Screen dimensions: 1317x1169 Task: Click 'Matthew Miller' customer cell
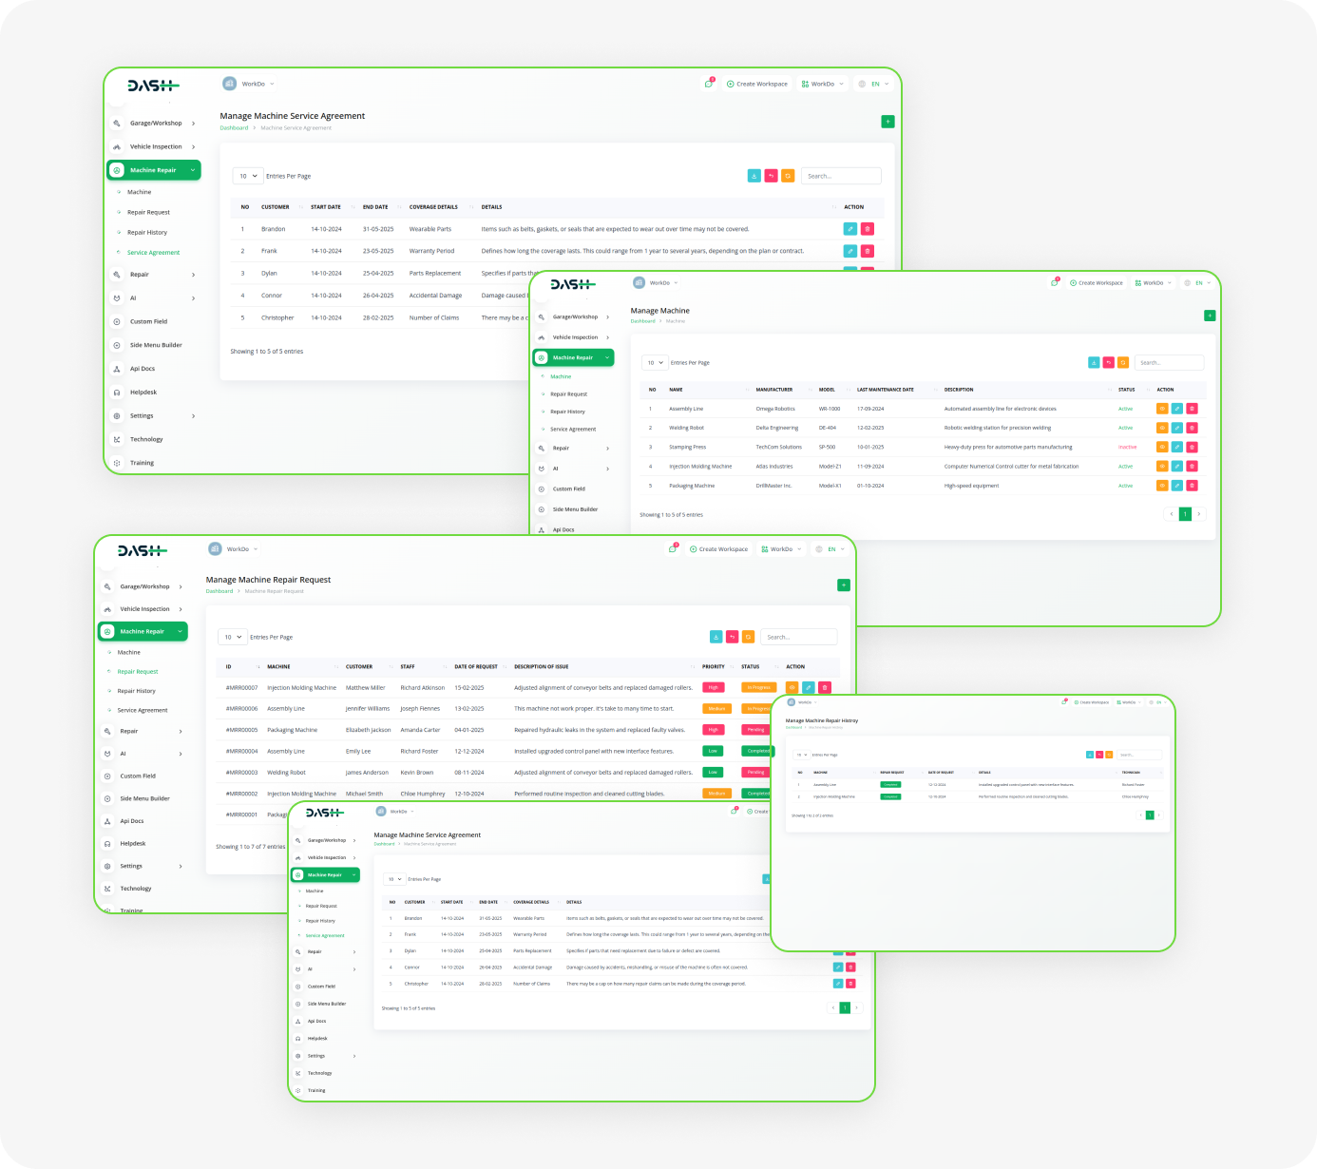(366, 687)
